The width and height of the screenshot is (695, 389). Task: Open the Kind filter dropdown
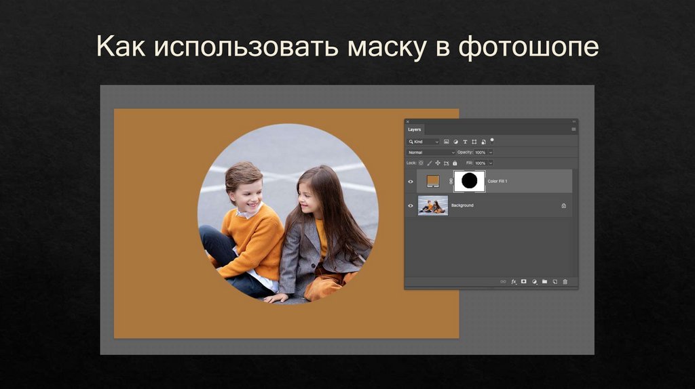coord(424,142)
